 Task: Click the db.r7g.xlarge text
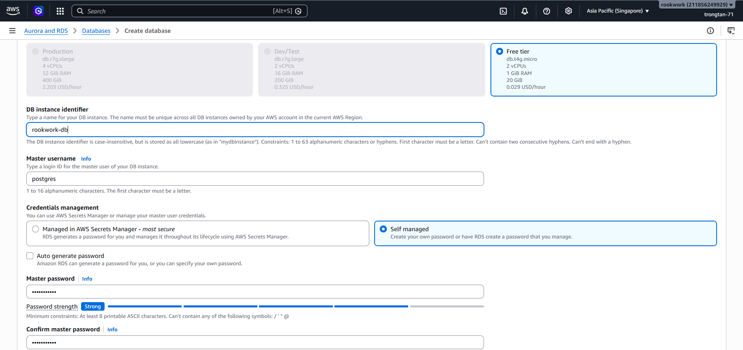point(58,59)
